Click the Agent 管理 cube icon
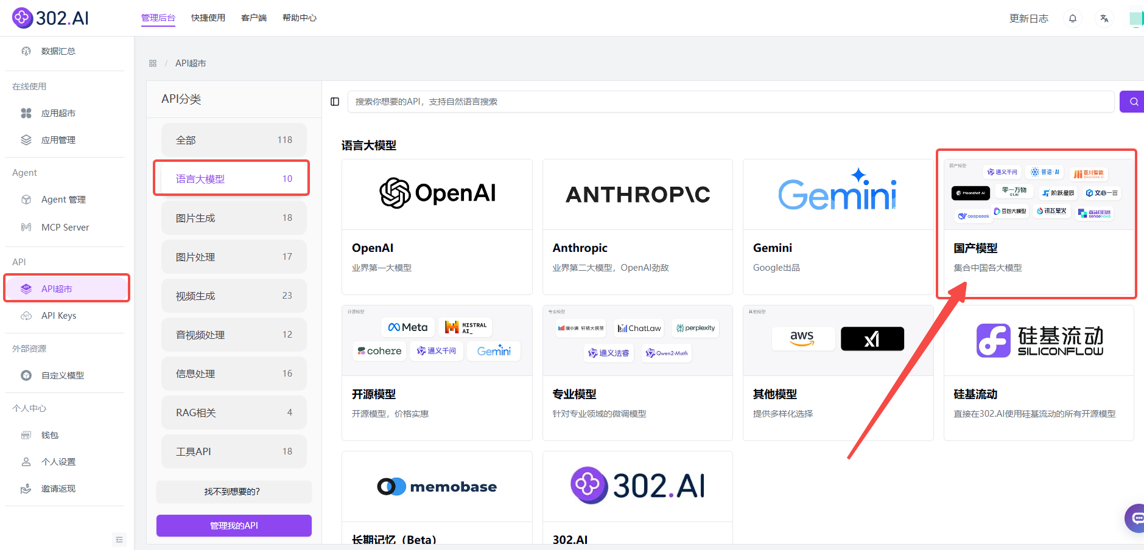 [x=26, y=200]
